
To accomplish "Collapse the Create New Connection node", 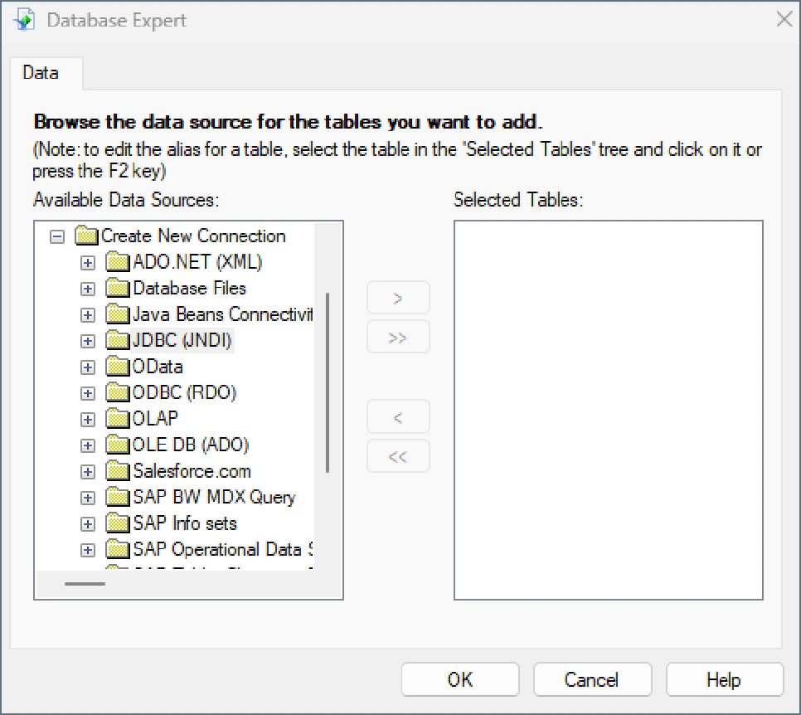I will click(x=57, y=236).
